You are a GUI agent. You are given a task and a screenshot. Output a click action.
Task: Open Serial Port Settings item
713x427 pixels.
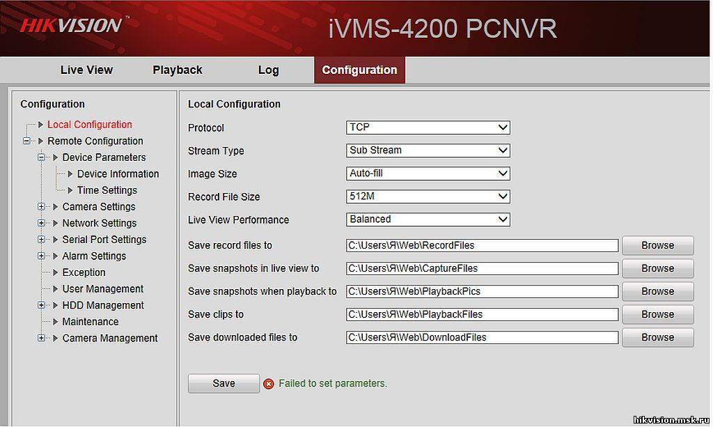tap(104, 239)
